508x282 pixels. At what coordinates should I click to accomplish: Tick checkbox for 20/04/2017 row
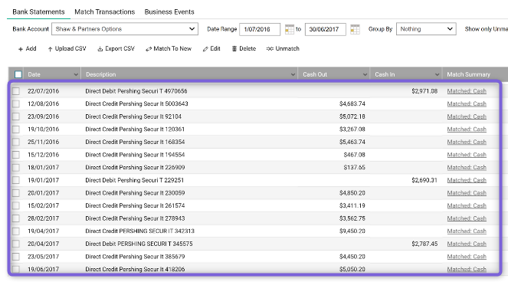[16, 244]
